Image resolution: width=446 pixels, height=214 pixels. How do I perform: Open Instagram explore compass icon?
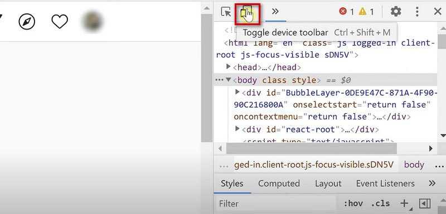tap(27, 22)
